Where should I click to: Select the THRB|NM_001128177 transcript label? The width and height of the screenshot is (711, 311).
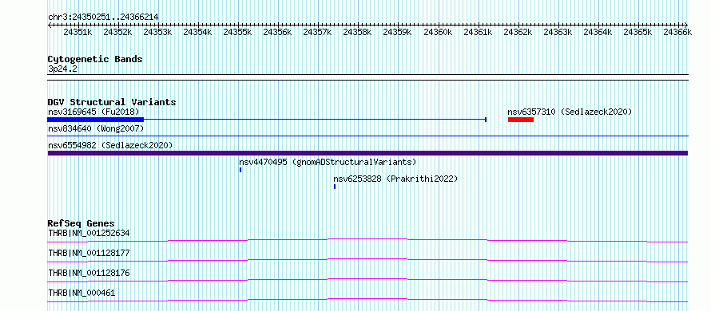89,253
